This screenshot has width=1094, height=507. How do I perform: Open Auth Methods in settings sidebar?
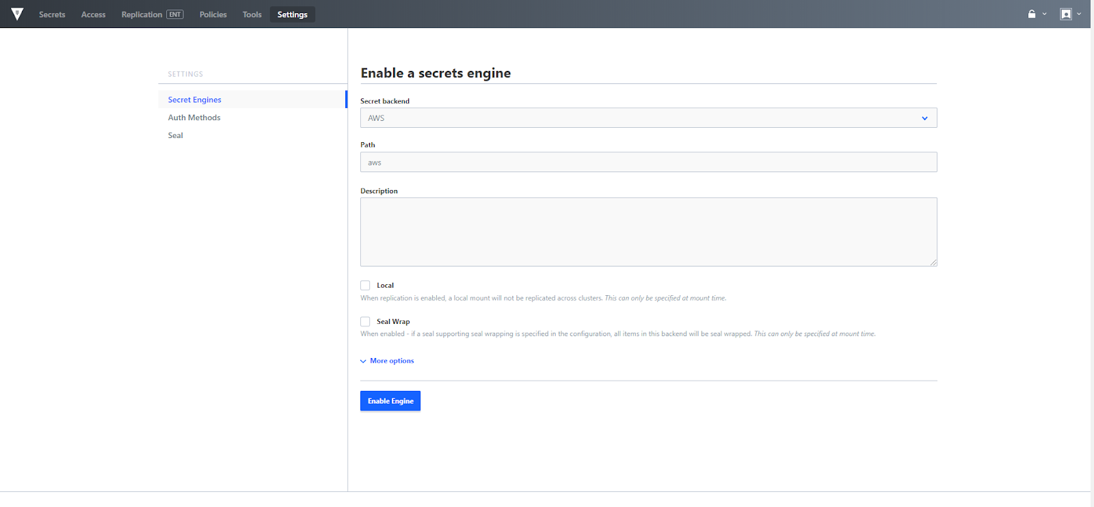(194, 118)
